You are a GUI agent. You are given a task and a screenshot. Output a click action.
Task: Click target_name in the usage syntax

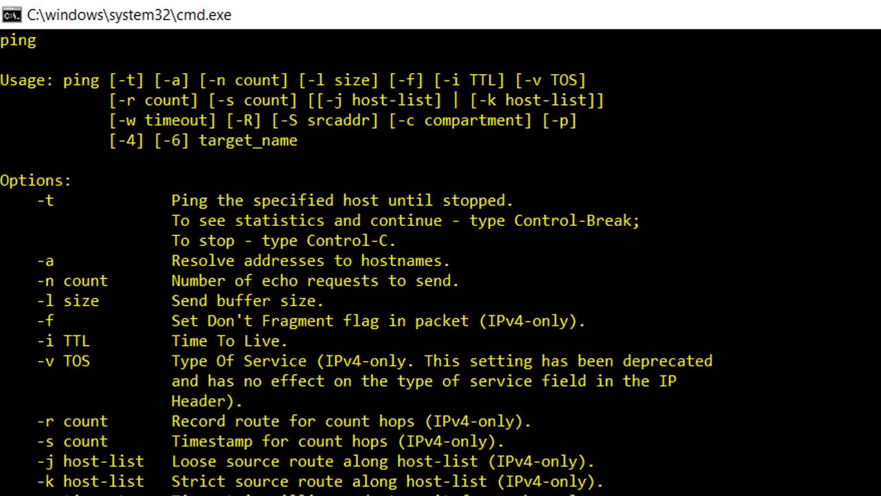(x=248, y=140)
